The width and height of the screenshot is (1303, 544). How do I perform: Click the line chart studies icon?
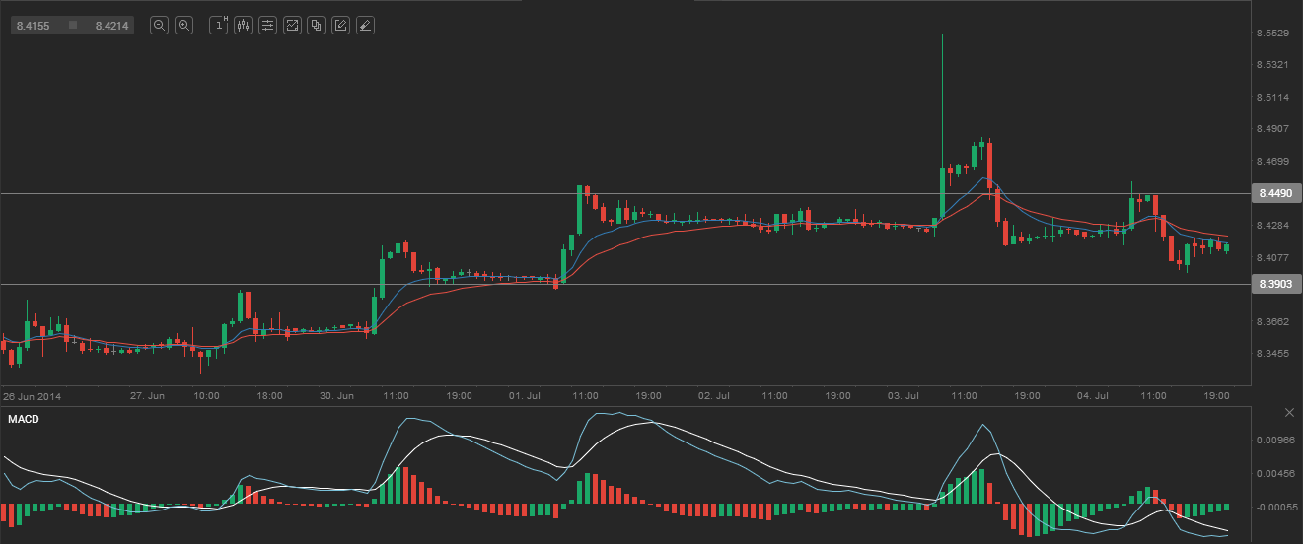292,26
